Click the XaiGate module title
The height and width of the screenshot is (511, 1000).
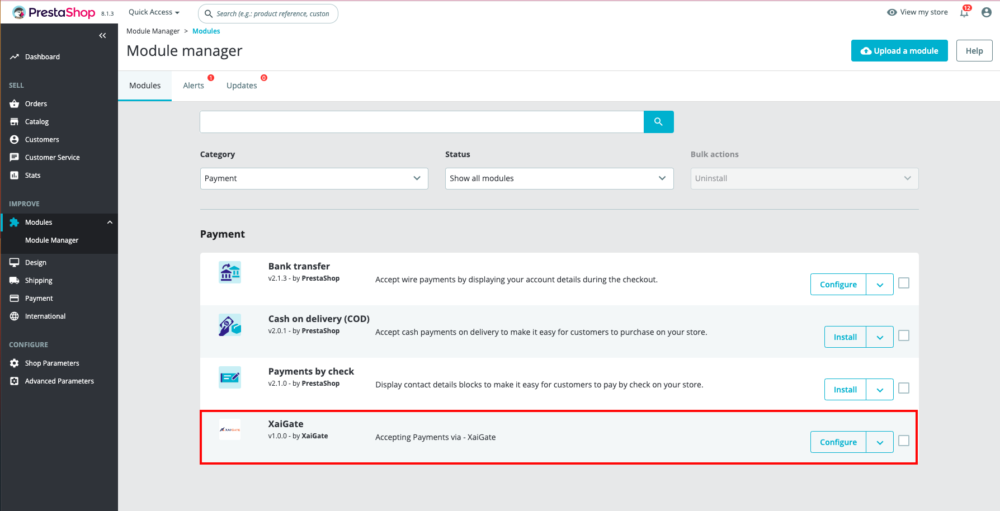coord(286,424)
